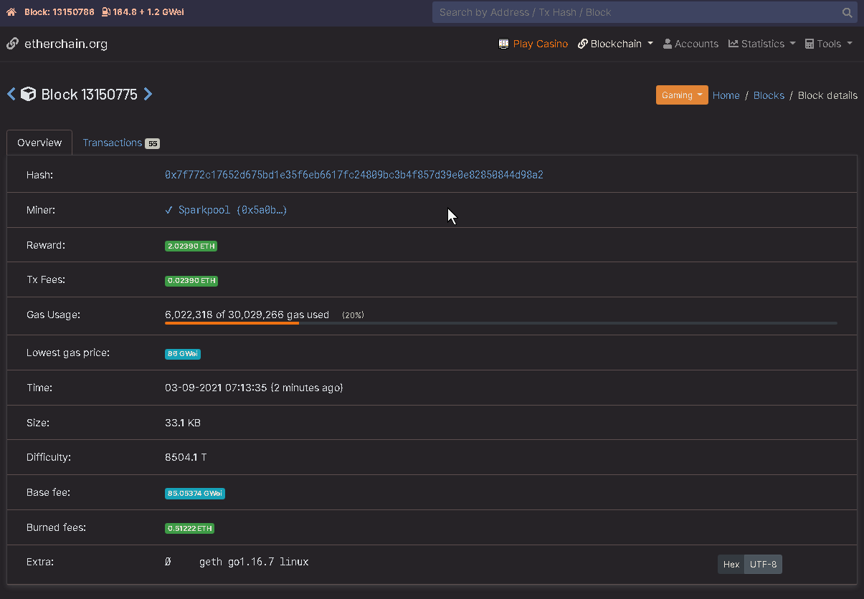This screenshot has height=599, width=864.
Task: Click the Play Casino slot icon
Action: (x=503, y=44)
